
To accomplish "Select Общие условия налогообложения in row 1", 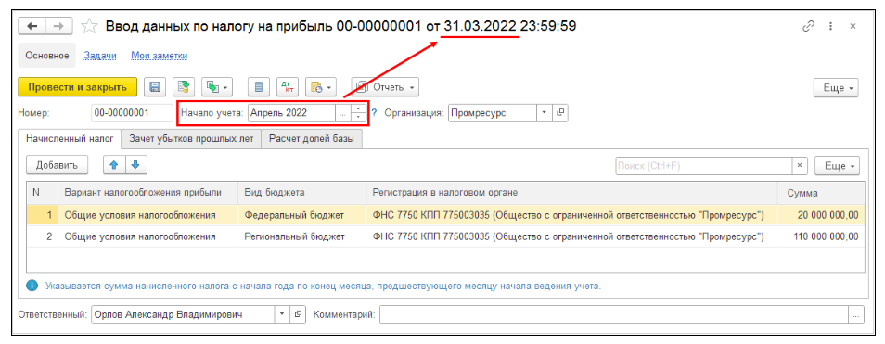I will (x=147, y=215).
